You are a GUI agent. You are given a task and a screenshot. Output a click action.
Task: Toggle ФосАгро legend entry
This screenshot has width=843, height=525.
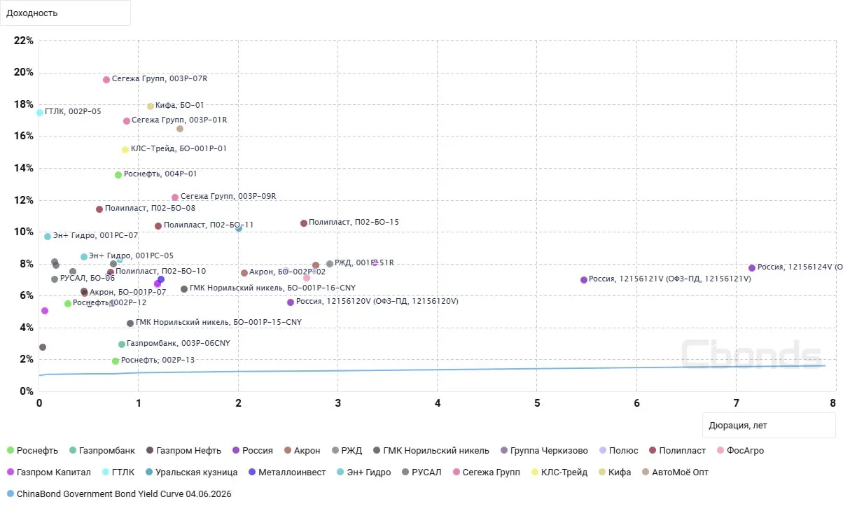739,451
